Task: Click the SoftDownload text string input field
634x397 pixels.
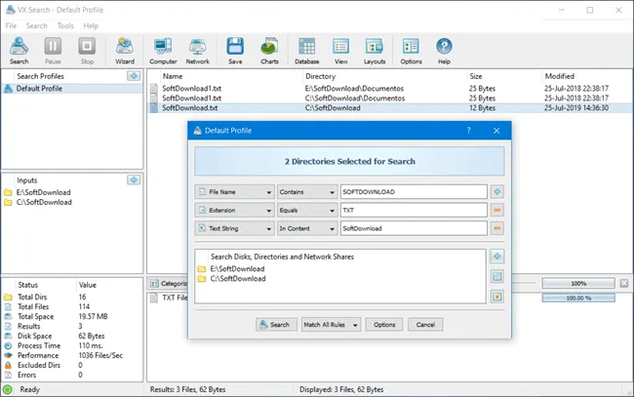Action: [x=414, y=228]
